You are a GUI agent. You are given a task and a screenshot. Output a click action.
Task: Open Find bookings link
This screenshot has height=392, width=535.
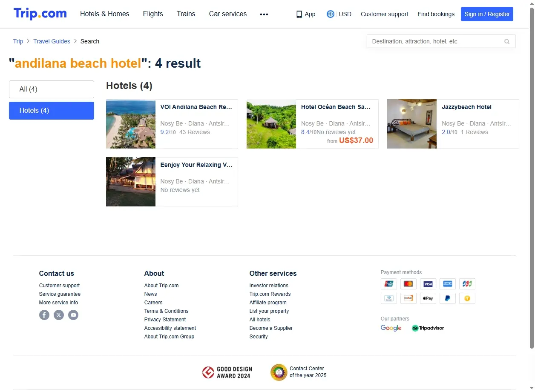pos(436,14)
